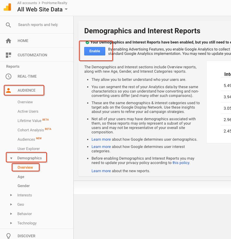Screen dimensions: 231x239
Task: Click the Audience person icon
Action: pos(8,90)
